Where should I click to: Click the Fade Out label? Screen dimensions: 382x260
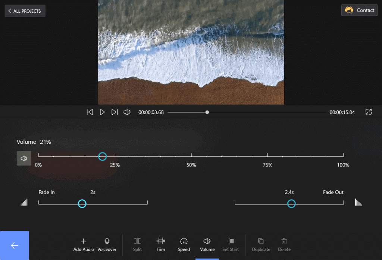pyautogui.click(x=333, y=192)
